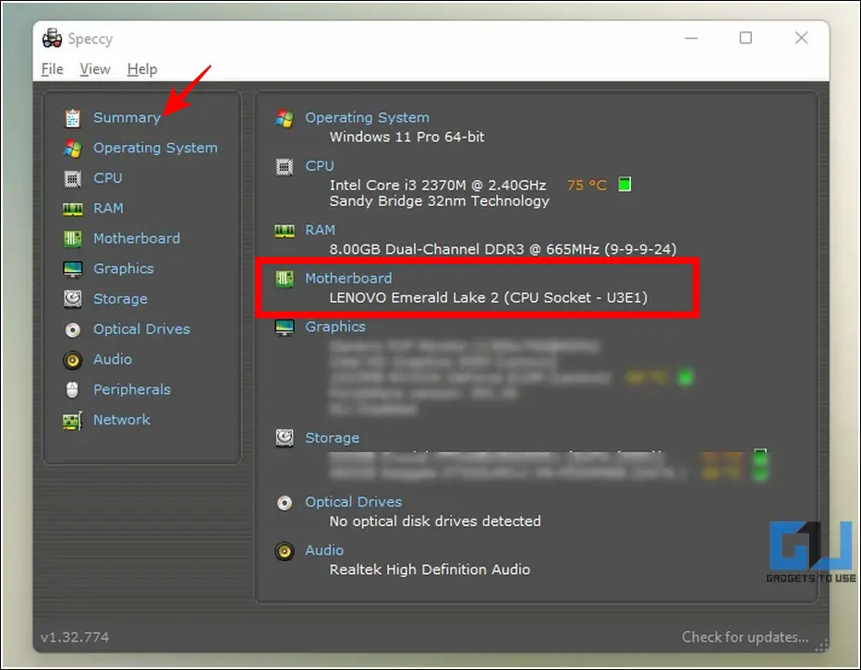861x670 pixels.
Task: Click Check for updates link
Action: click(746, 637)
